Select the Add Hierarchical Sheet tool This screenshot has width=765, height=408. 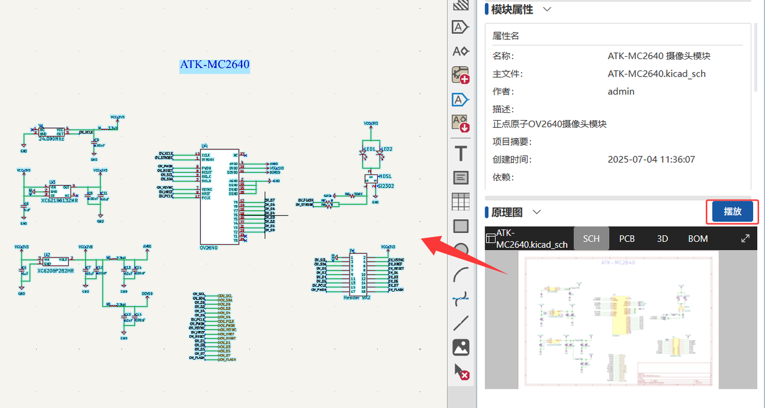tap(461, 75)
